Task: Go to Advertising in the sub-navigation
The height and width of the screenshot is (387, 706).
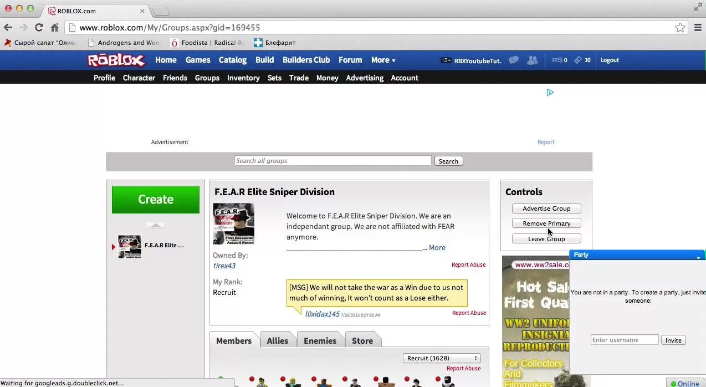Action: tap(365, 78)
